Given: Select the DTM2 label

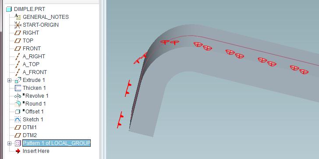Looking at the screenshot, I should click(x=30, y=135).
